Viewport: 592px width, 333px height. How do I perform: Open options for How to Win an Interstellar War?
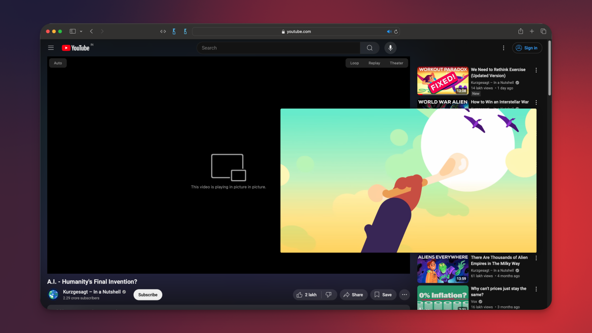(x=536, y=102)
